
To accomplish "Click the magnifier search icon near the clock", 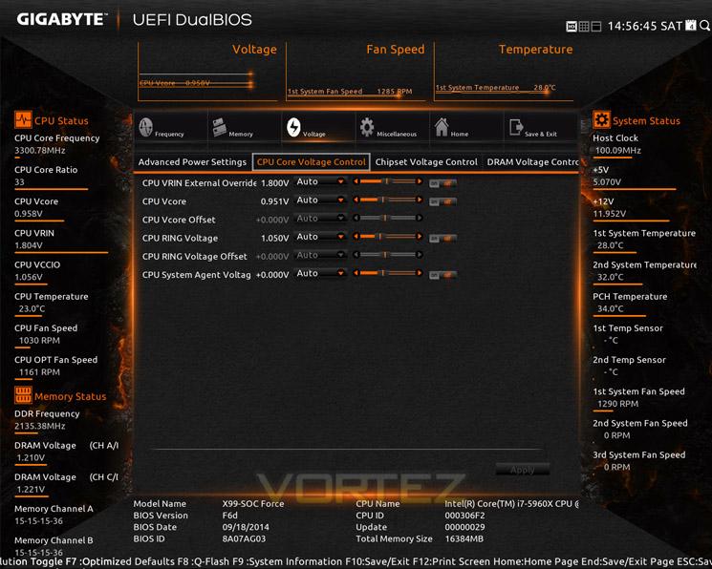I will pos(704,26).
